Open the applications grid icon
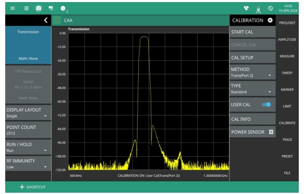 pos(27,8)
